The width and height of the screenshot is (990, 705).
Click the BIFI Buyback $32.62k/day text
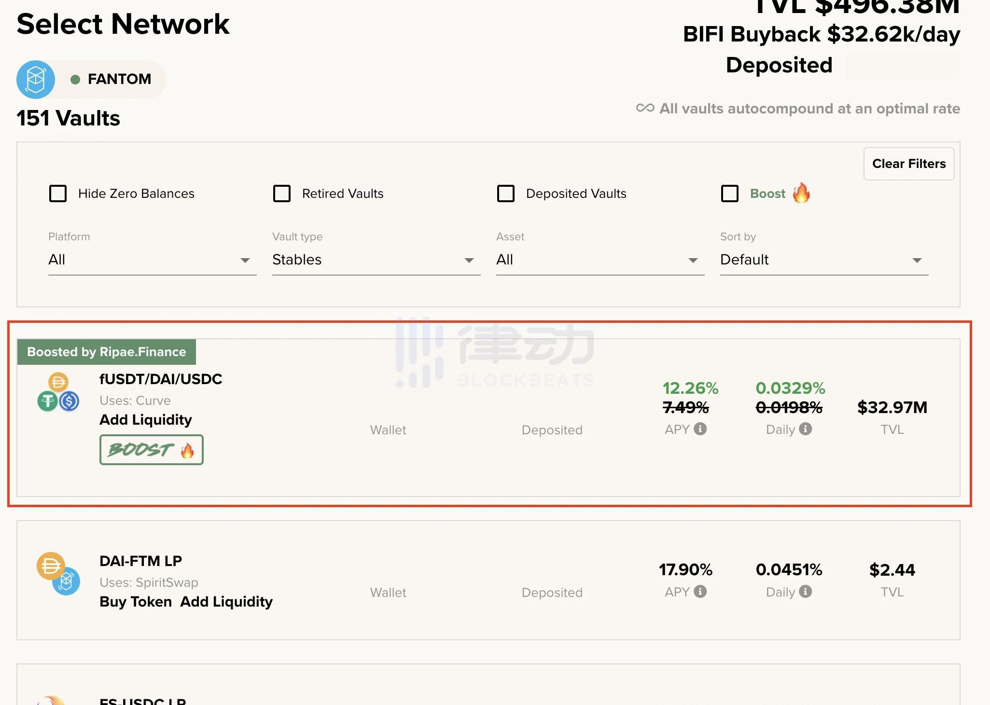point(822,34)
